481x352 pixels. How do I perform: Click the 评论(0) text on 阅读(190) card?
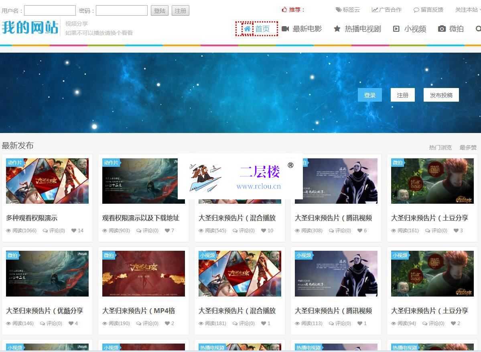pos(150,323)
